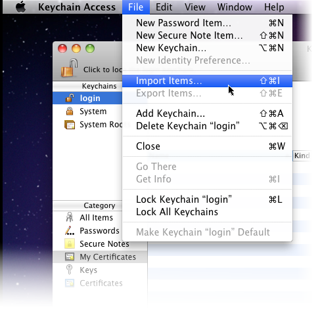Click the padlock icon to lock keychain
The image size is (320, 311).
pos(70,68)
